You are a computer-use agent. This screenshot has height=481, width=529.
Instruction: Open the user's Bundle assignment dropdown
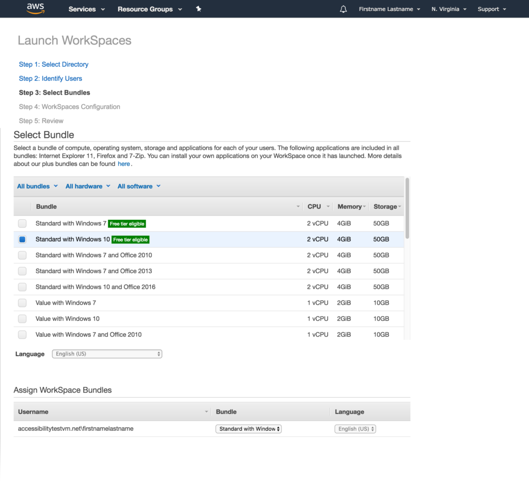click(248, 429)
